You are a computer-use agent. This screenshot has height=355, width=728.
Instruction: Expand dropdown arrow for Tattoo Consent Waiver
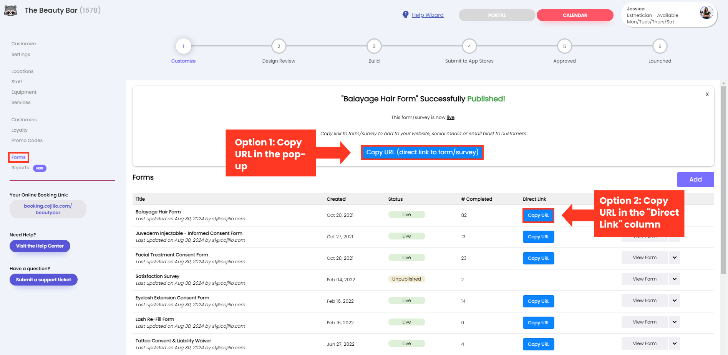(675, 343)
